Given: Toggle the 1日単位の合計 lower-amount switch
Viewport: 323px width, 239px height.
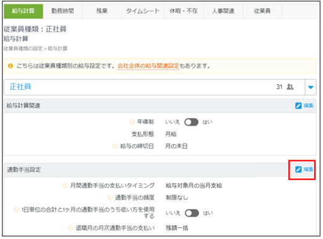Looking at the screenshot, I should tap(192, 213).
